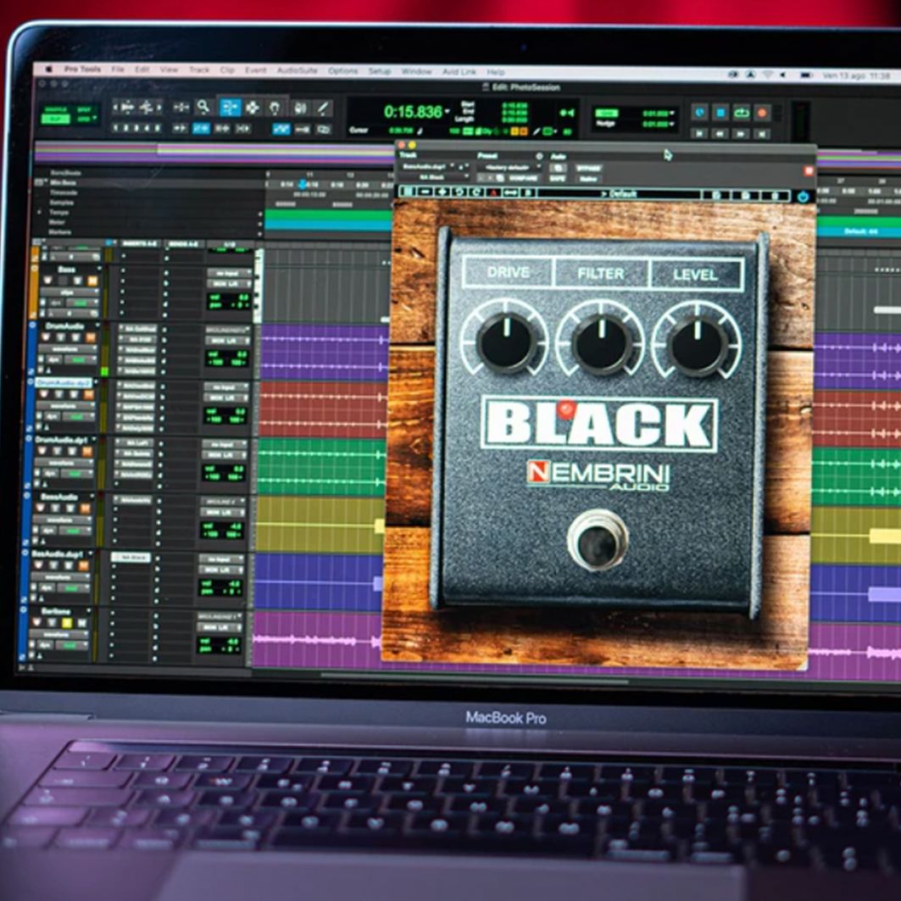Open the Setup menu
Screen dimensions: 901x901
coord(379,70)
